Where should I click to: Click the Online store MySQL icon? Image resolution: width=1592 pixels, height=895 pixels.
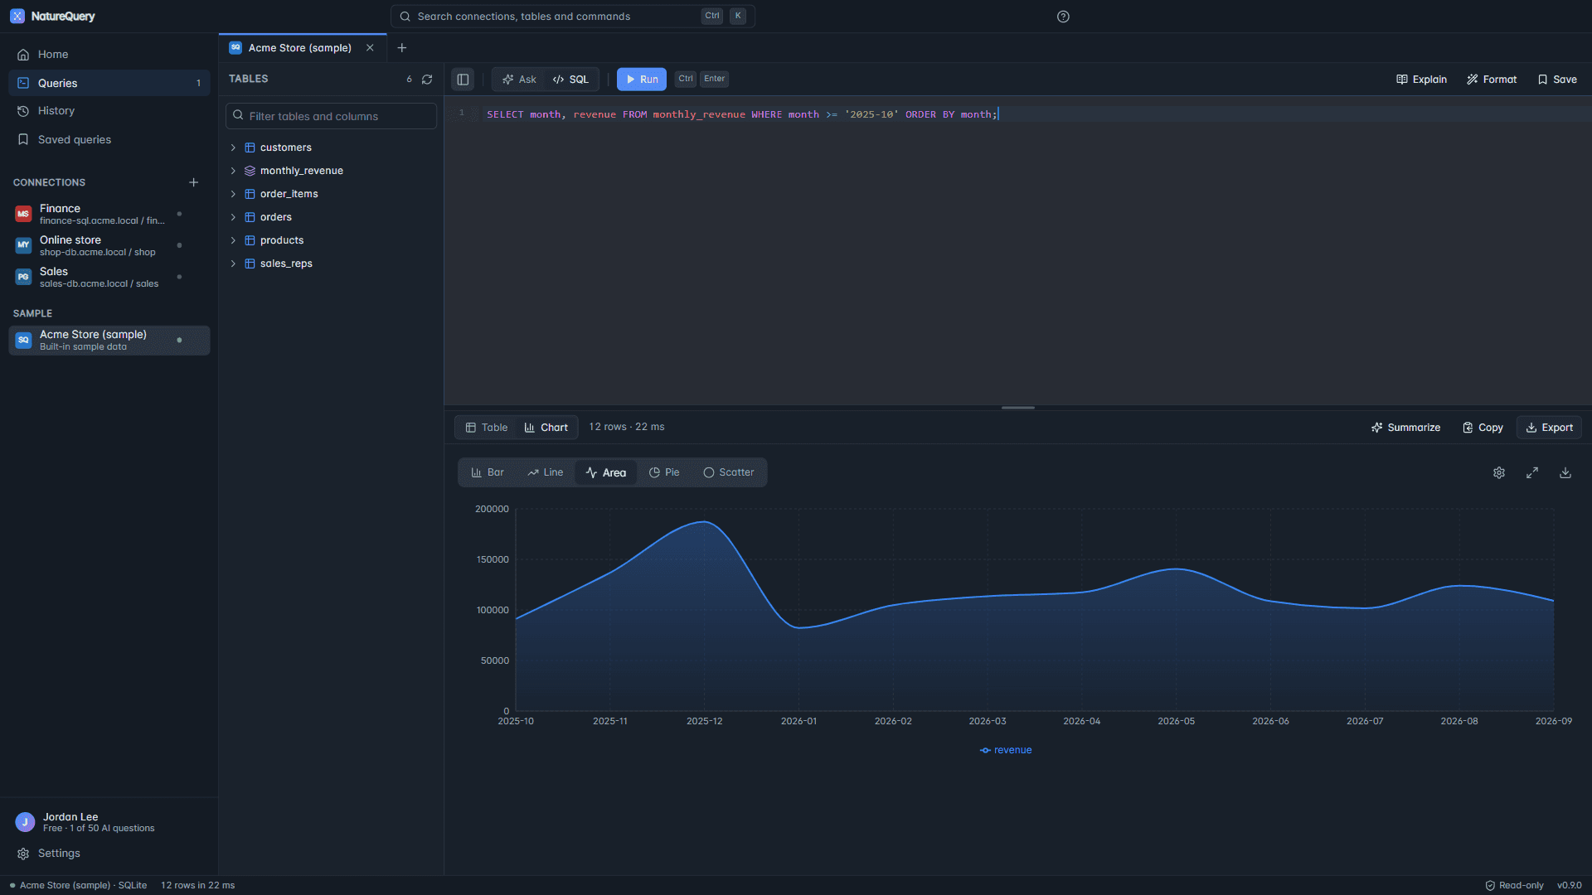coord(23,245)
